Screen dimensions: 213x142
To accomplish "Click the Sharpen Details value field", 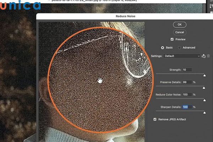I will 187,107.
